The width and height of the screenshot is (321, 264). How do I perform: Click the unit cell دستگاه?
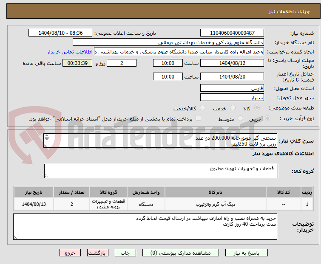point(146,204)
